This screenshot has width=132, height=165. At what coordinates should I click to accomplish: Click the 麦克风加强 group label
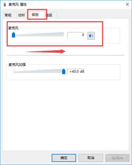coord(17,65)
